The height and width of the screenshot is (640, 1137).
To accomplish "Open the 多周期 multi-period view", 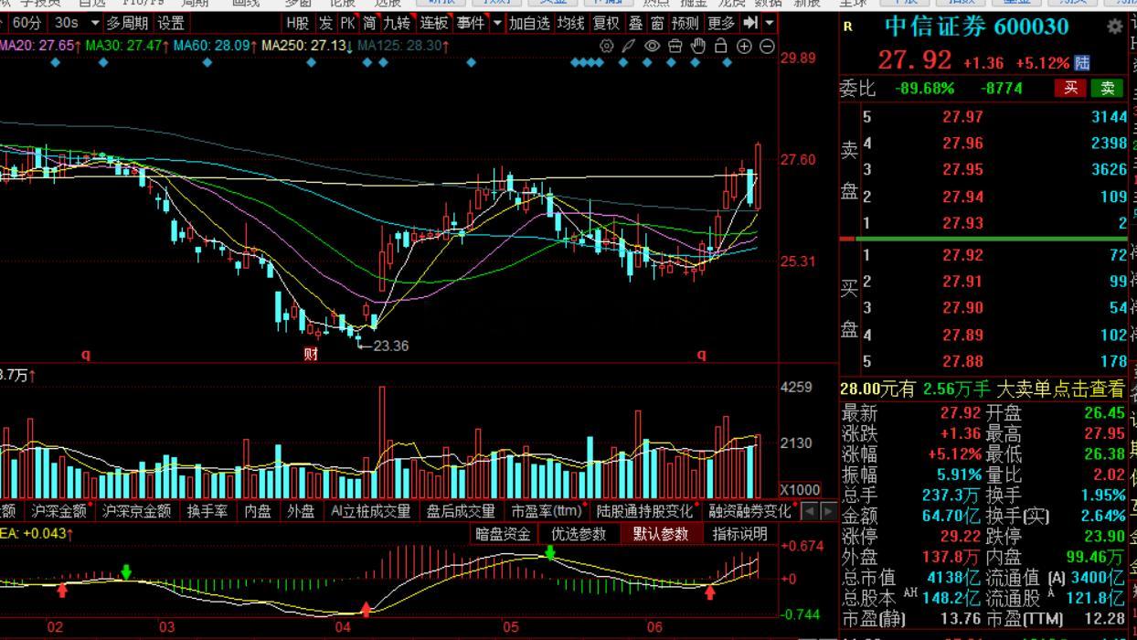I will 127,23.
